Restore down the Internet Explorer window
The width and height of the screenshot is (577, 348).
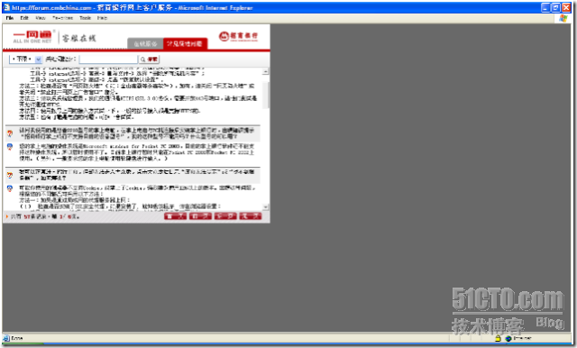click(x=555, y=7)
